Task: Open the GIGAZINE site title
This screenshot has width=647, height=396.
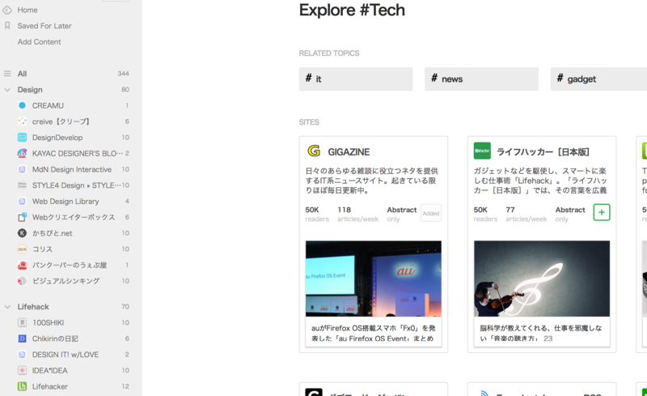Action: click(349, 152)
